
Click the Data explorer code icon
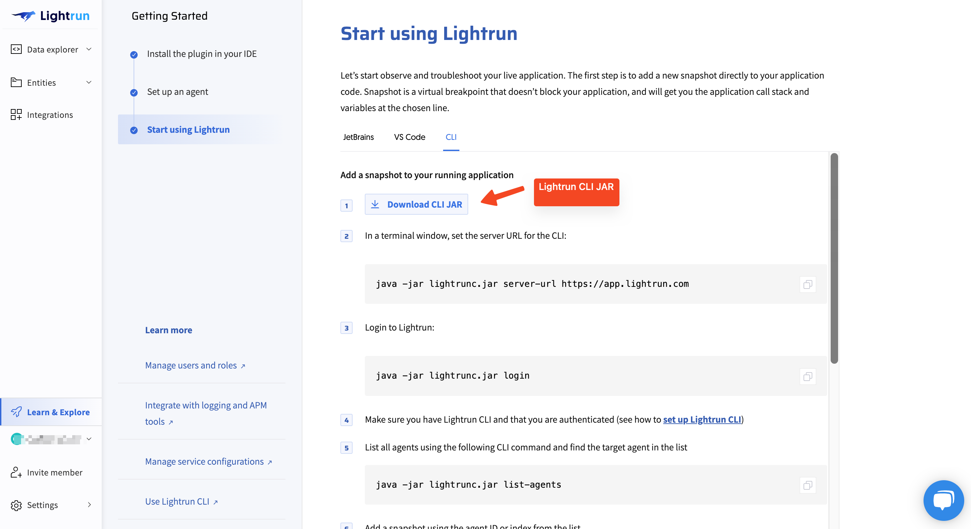pyautogui.click(x=16, y=49)
